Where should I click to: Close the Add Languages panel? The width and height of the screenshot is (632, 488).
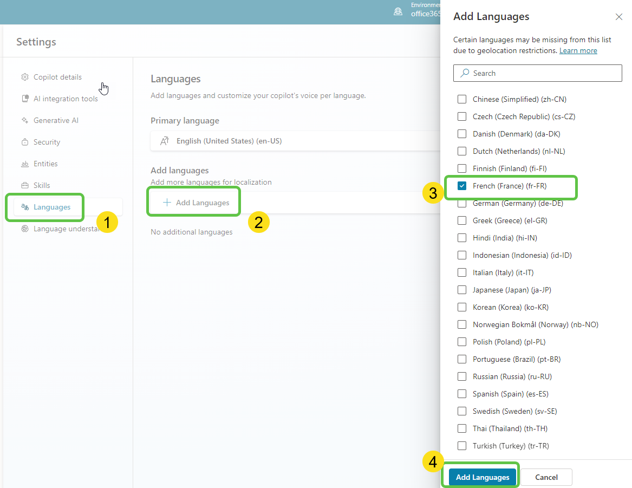(x=619, y=17)
